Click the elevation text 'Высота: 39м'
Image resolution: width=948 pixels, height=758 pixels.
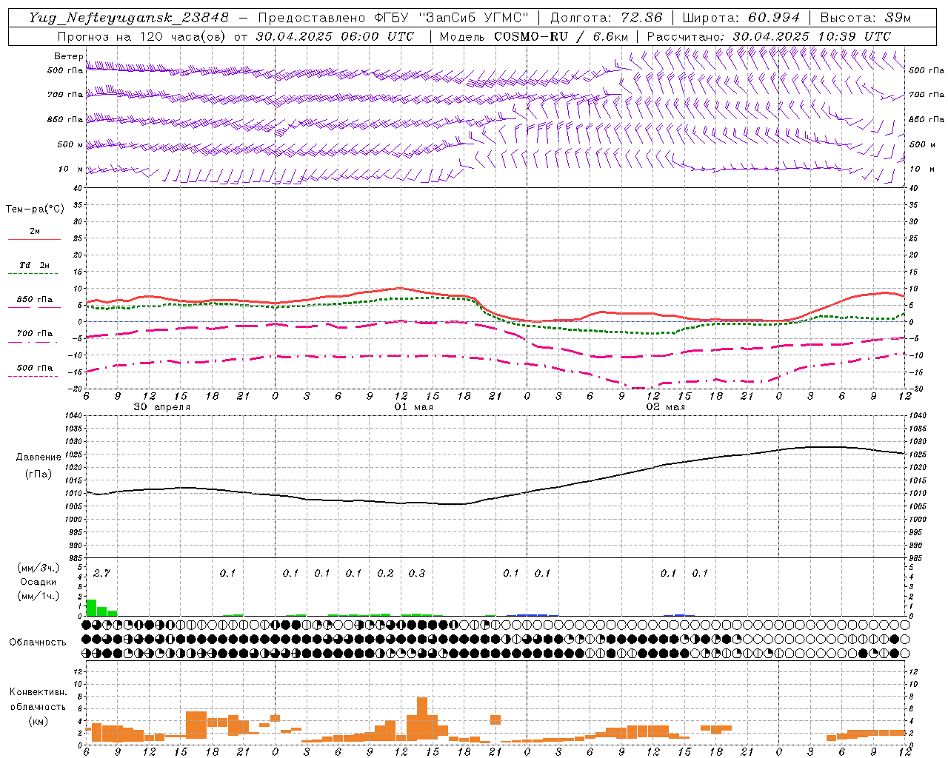pyautogui.click(x=866, y=18)
